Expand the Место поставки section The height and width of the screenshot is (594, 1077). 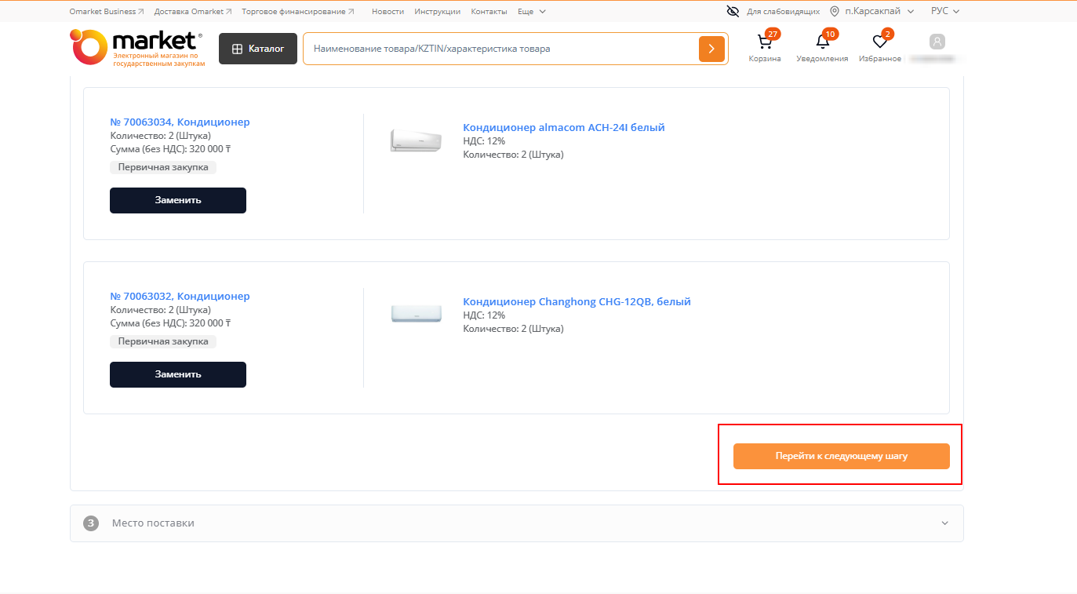(516, 523)
